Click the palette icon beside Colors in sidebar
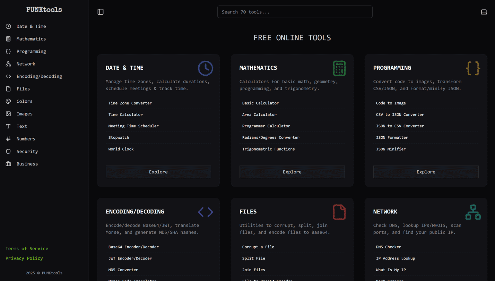The height and width of the screenshot is (281, 495). pyautogui.click(x=8, y=101)
